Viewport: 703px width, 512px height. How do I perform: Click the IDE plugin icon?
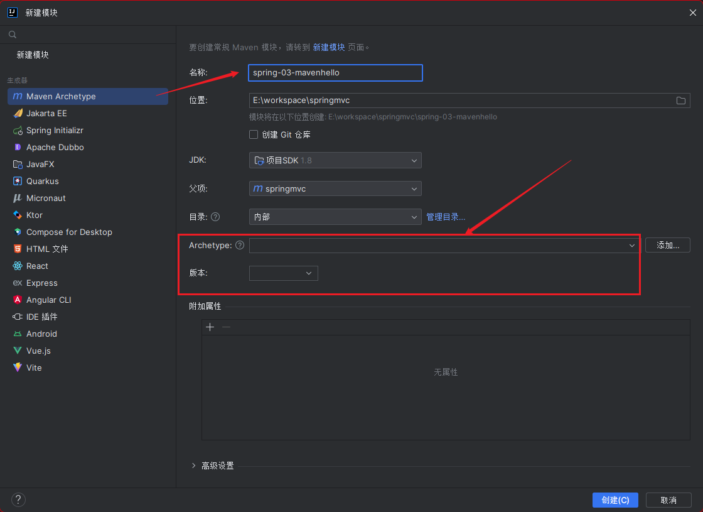(x=18, y=317)
